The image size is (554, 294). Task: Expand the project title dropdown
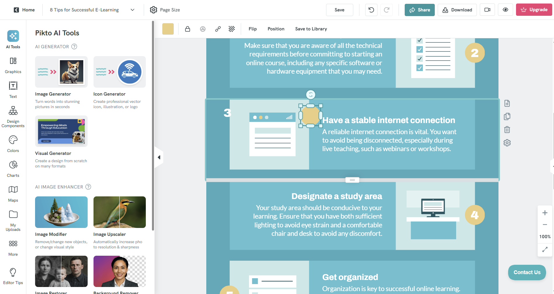tap(132, 10)
